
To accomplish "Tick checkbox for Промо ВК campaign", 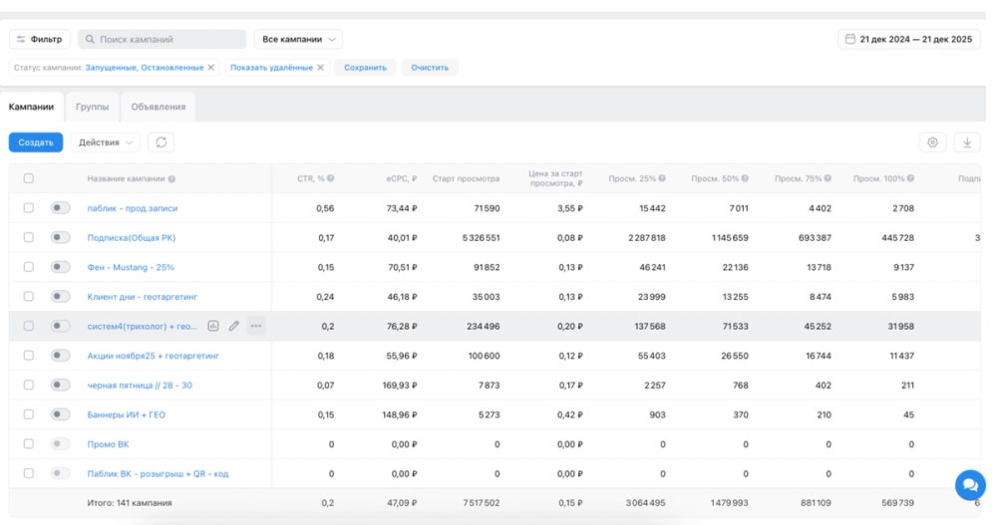I will click(x=29, y=443).
